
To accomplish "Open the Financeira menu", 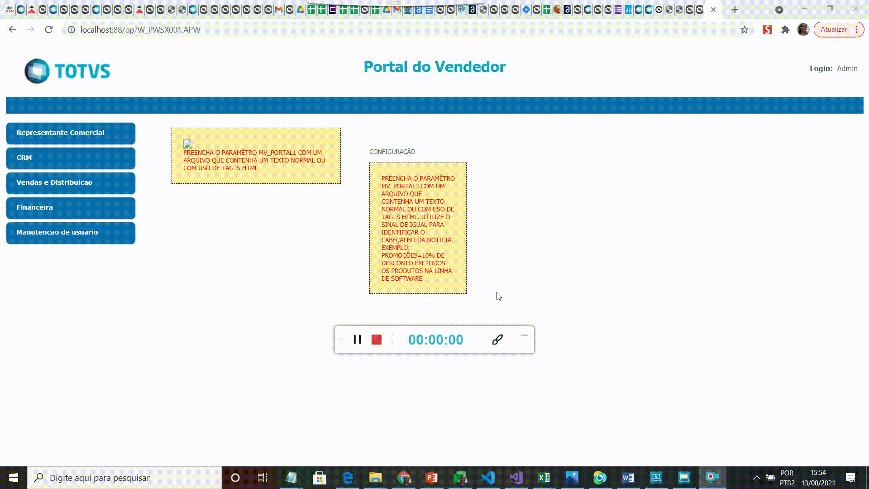I will click(x=71, y=208).
